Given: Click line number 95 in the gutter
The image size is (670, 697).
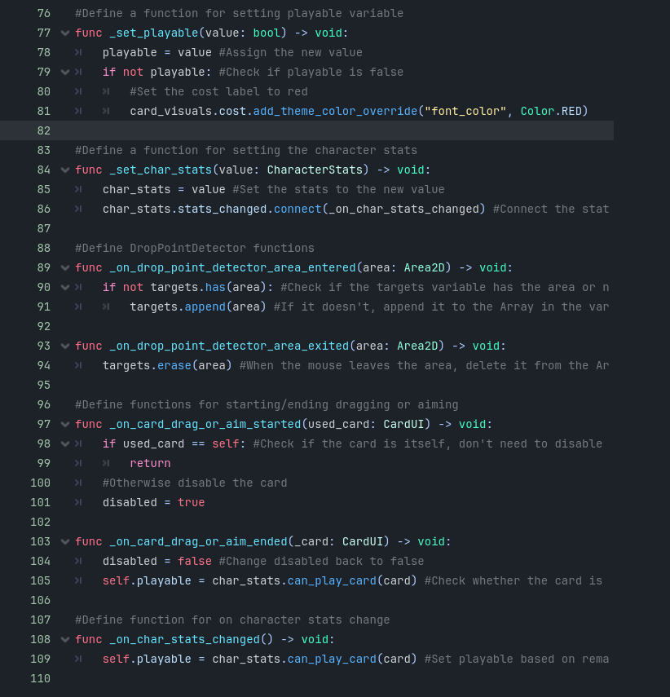Looking at the screenshot, I should click(x=43, y=385).
